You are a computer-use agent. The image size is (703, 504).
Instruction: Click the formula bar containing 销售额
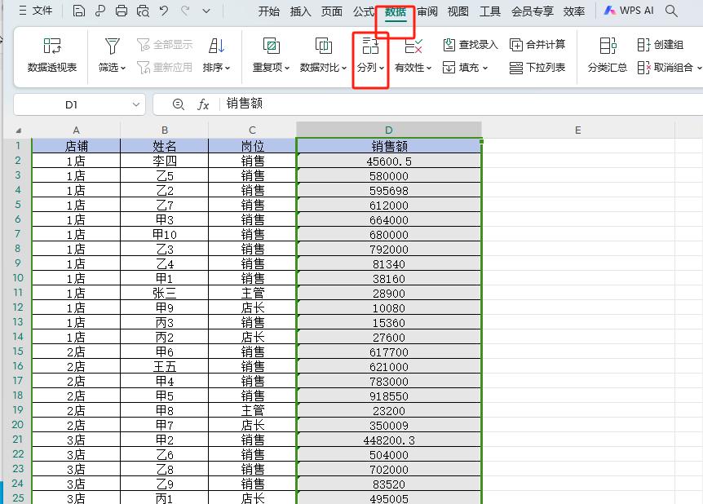(x=462, y=104)
